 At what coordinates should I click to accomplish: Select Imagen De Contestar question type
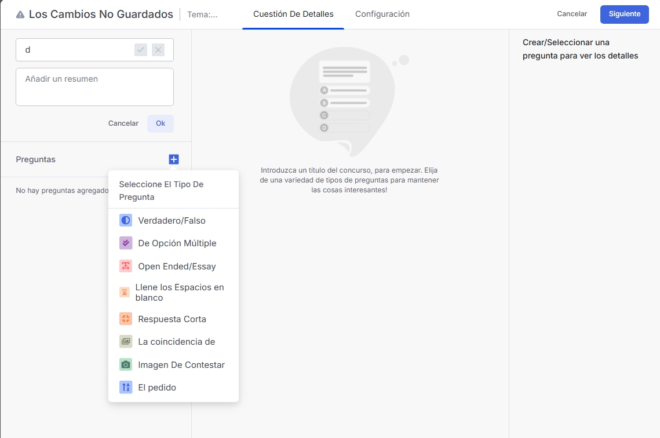(x=173, y=365)
